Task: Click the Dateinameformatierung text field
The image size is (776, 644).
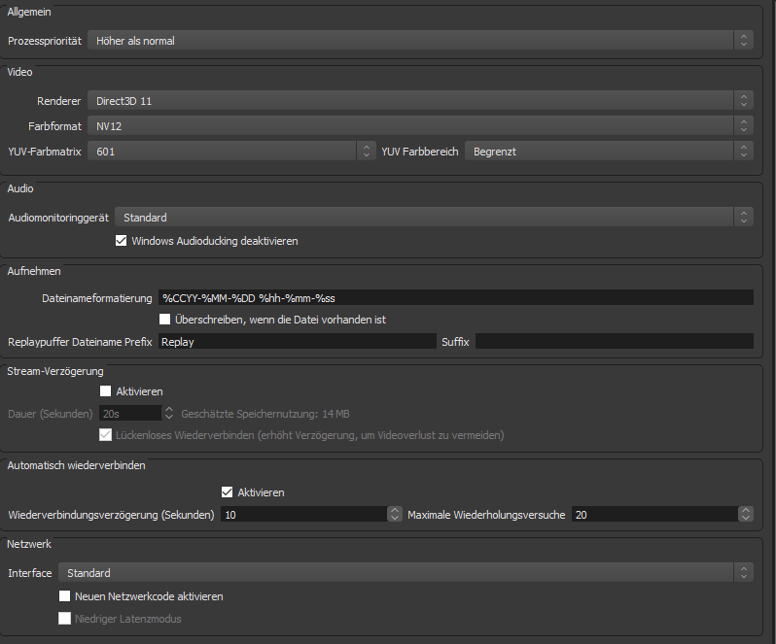Action: pos(455,298)
